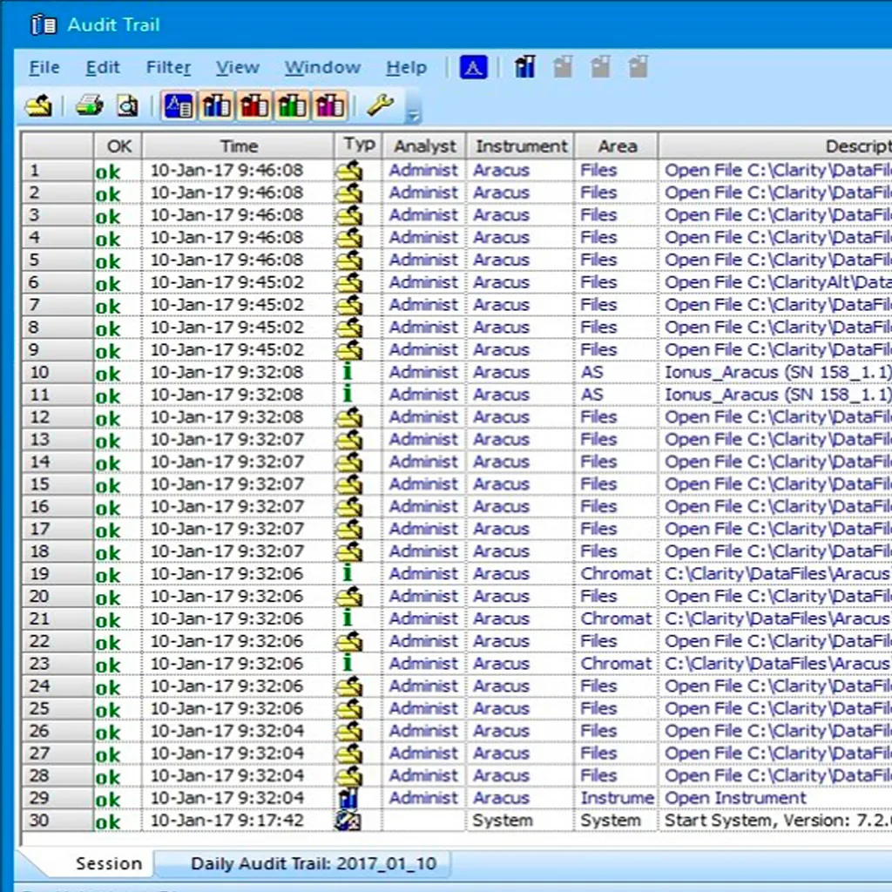The height and width of the screenshot is (892, 892).
Task: Open the Edit menu
Action: coord(103,68)
